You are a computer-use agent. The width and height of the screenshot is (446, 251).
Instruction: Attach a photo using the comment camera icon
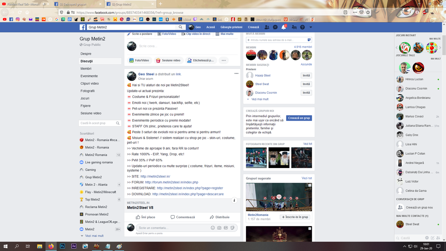(219, 228)
